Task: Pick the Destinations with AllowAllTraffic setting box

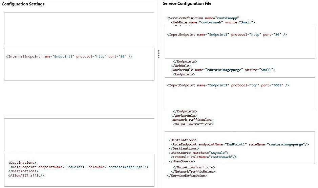Action: pos(79,170)
